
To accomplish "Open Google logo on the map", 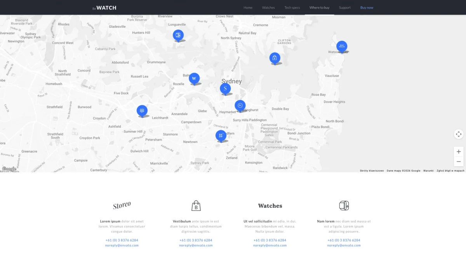I will click(x=9, y=169).
